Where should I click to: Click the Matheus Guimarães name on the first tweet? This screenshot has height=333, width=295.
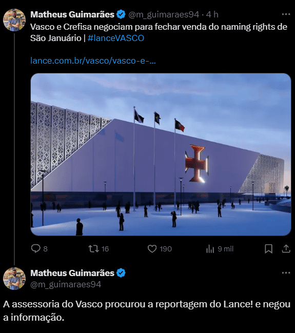pyautogui.click(x=72, y=15)
